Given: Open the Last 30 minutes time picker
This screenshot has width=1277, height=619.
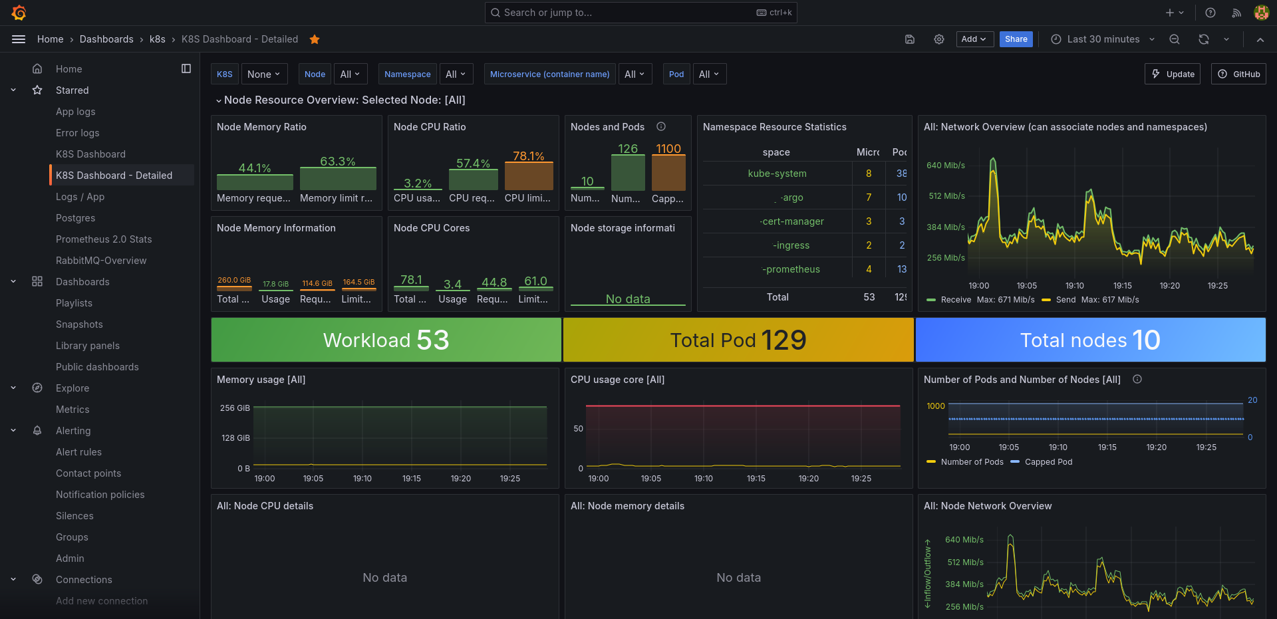Looking at the screenshot, I should pos(1103,39).
